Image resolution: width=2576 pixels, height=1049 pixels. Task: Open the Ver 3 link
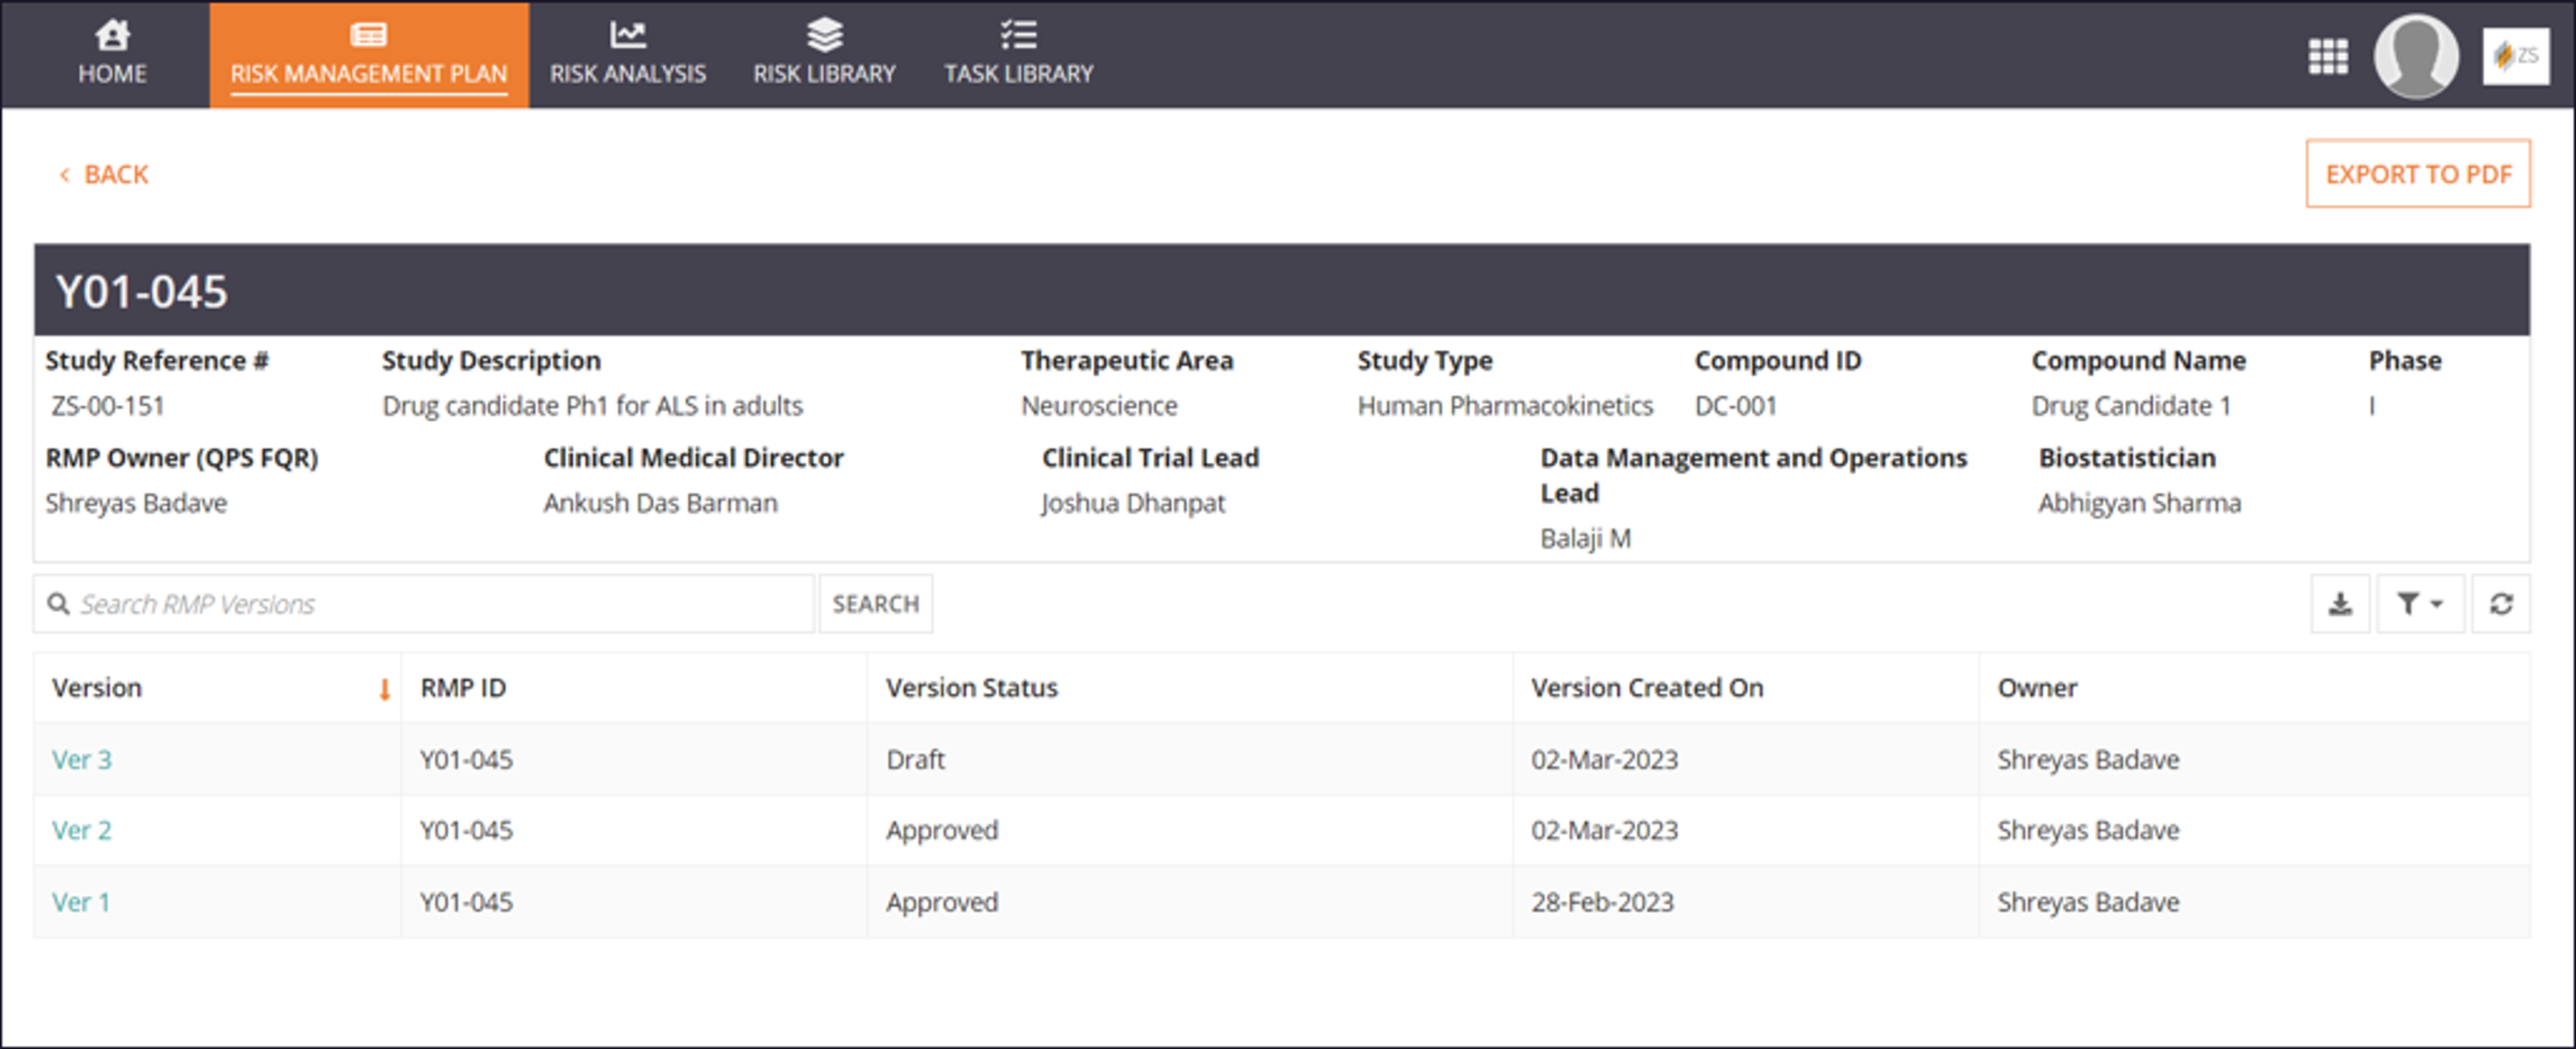point(82,760)
